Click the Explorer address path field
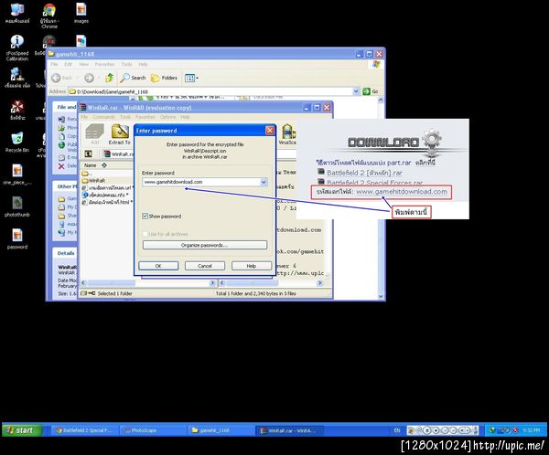 [212, 91]
